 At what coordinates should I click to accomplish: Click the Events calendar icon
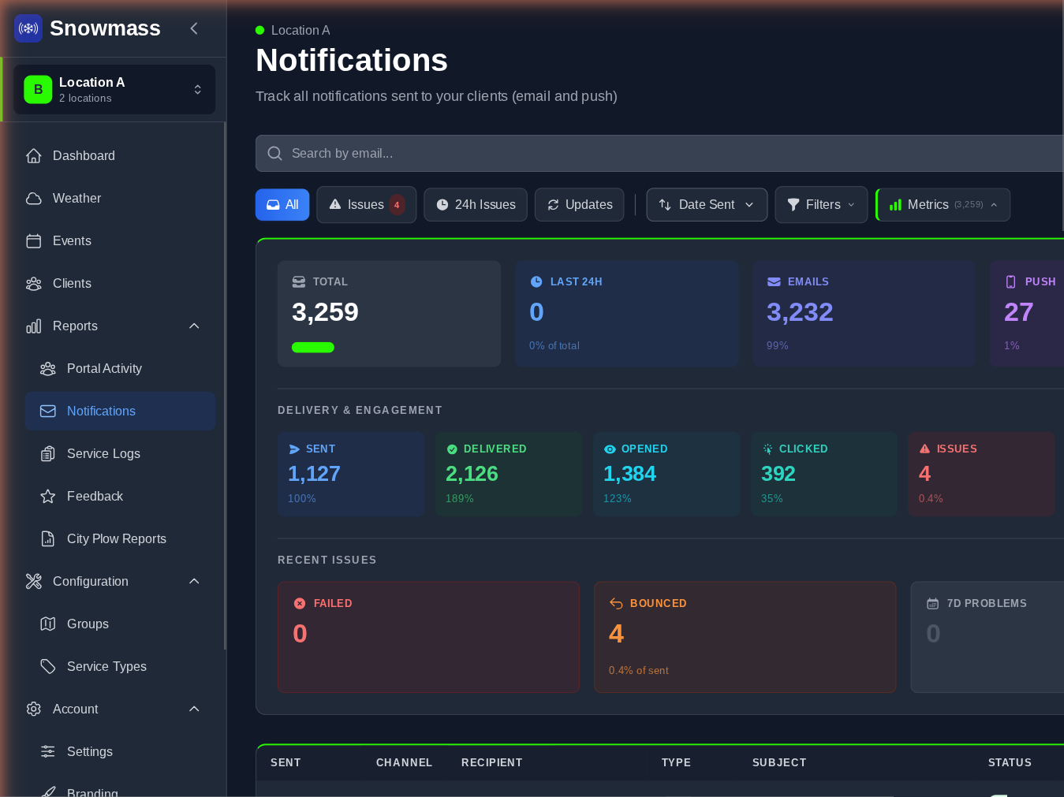point(34,241)
